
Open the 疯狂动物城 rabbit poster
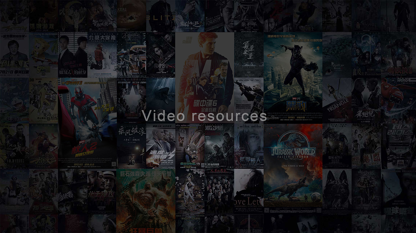click(x=190, y=146)
